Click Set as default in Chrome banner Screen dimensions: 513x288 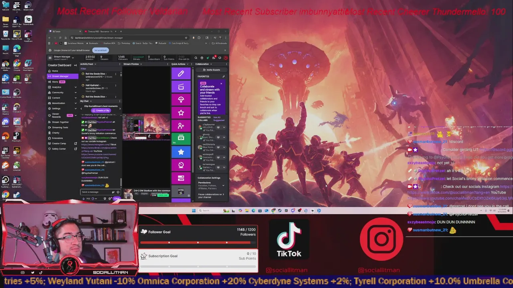click(101, 50)
